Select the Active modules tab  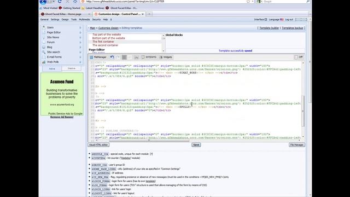click(x=52, y=68)
